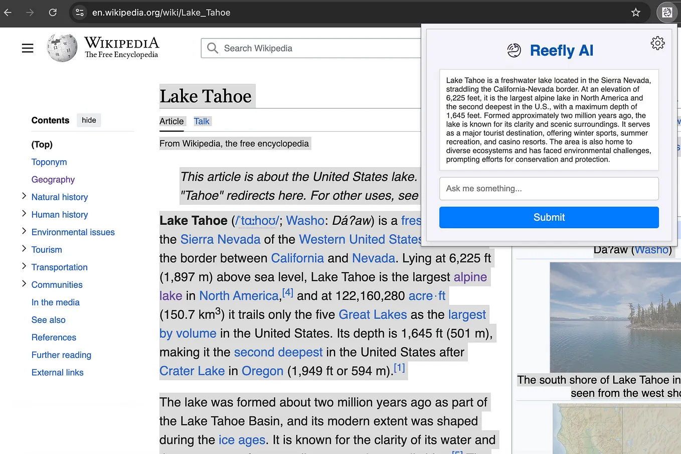Open Human history contents link
Screen dimensions: 681x454
click(x=60, y=215)
